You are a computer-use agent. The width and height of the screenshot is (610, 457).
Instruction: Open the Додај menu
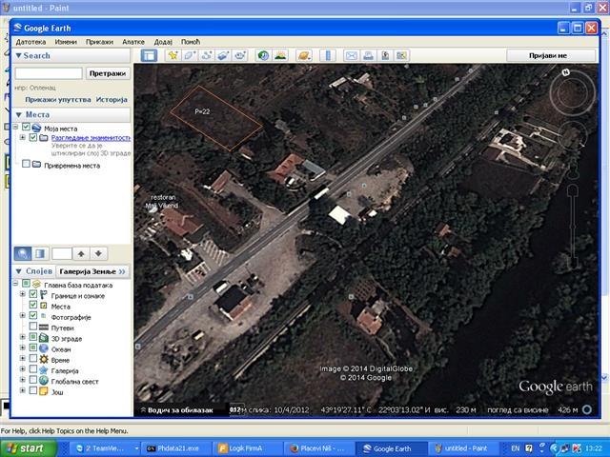pyautogui.click(x=163, y=42)
